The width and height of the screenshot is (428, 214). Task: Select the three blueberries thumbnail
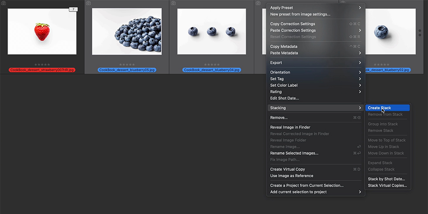tap(211, 31)
